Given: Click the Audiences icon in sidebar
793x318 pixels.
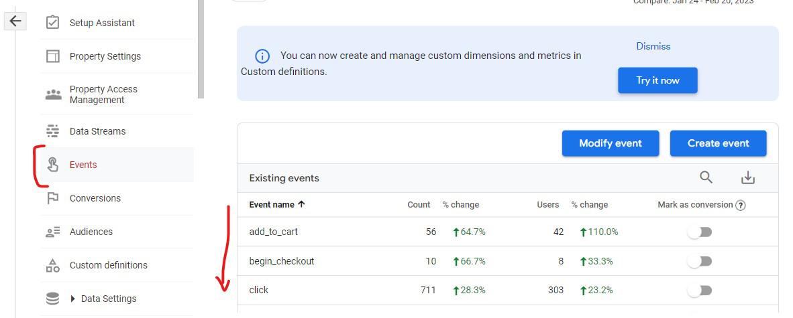Looking at the screenshot, I should pyautogui.click(x=52, y=232).
